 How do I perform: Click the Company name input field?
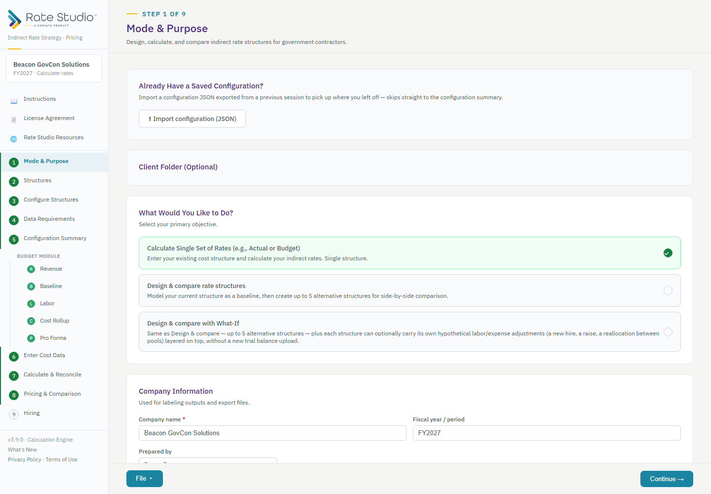[273, 433]
